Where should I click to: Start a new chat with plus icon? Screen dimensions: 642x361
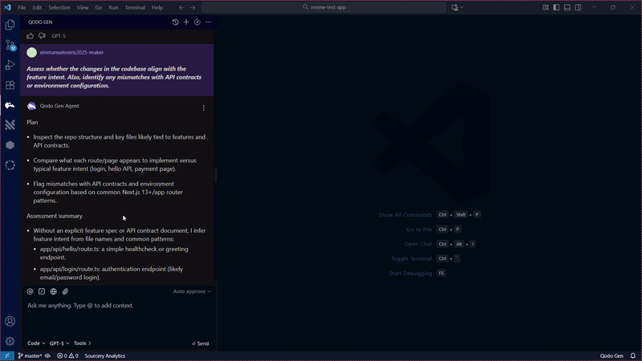(186, 22)
